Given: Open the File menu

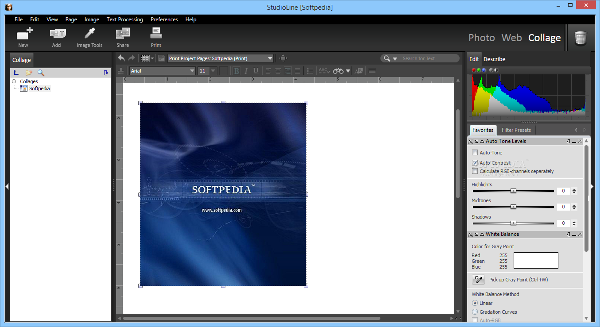Looking at the screenshot, I should (19, 19).
